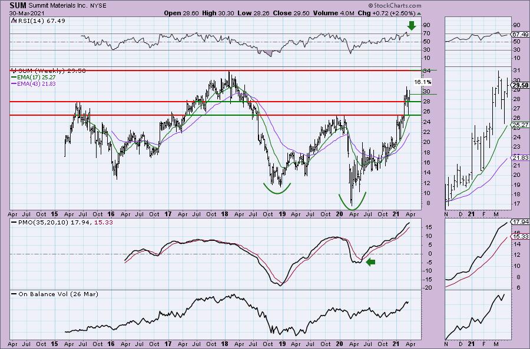Click the RSI indicator area icon

pos(13,21)
